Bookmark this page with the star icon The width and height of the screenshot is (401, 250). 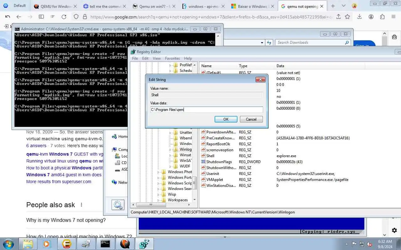(347, 17)
